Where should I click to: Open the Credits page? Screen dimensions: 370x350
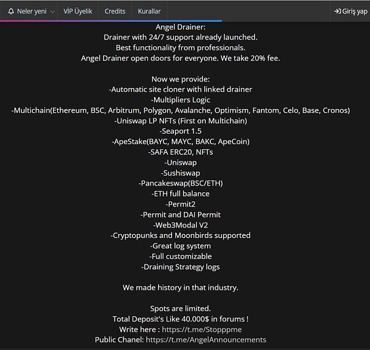[115, 11]
